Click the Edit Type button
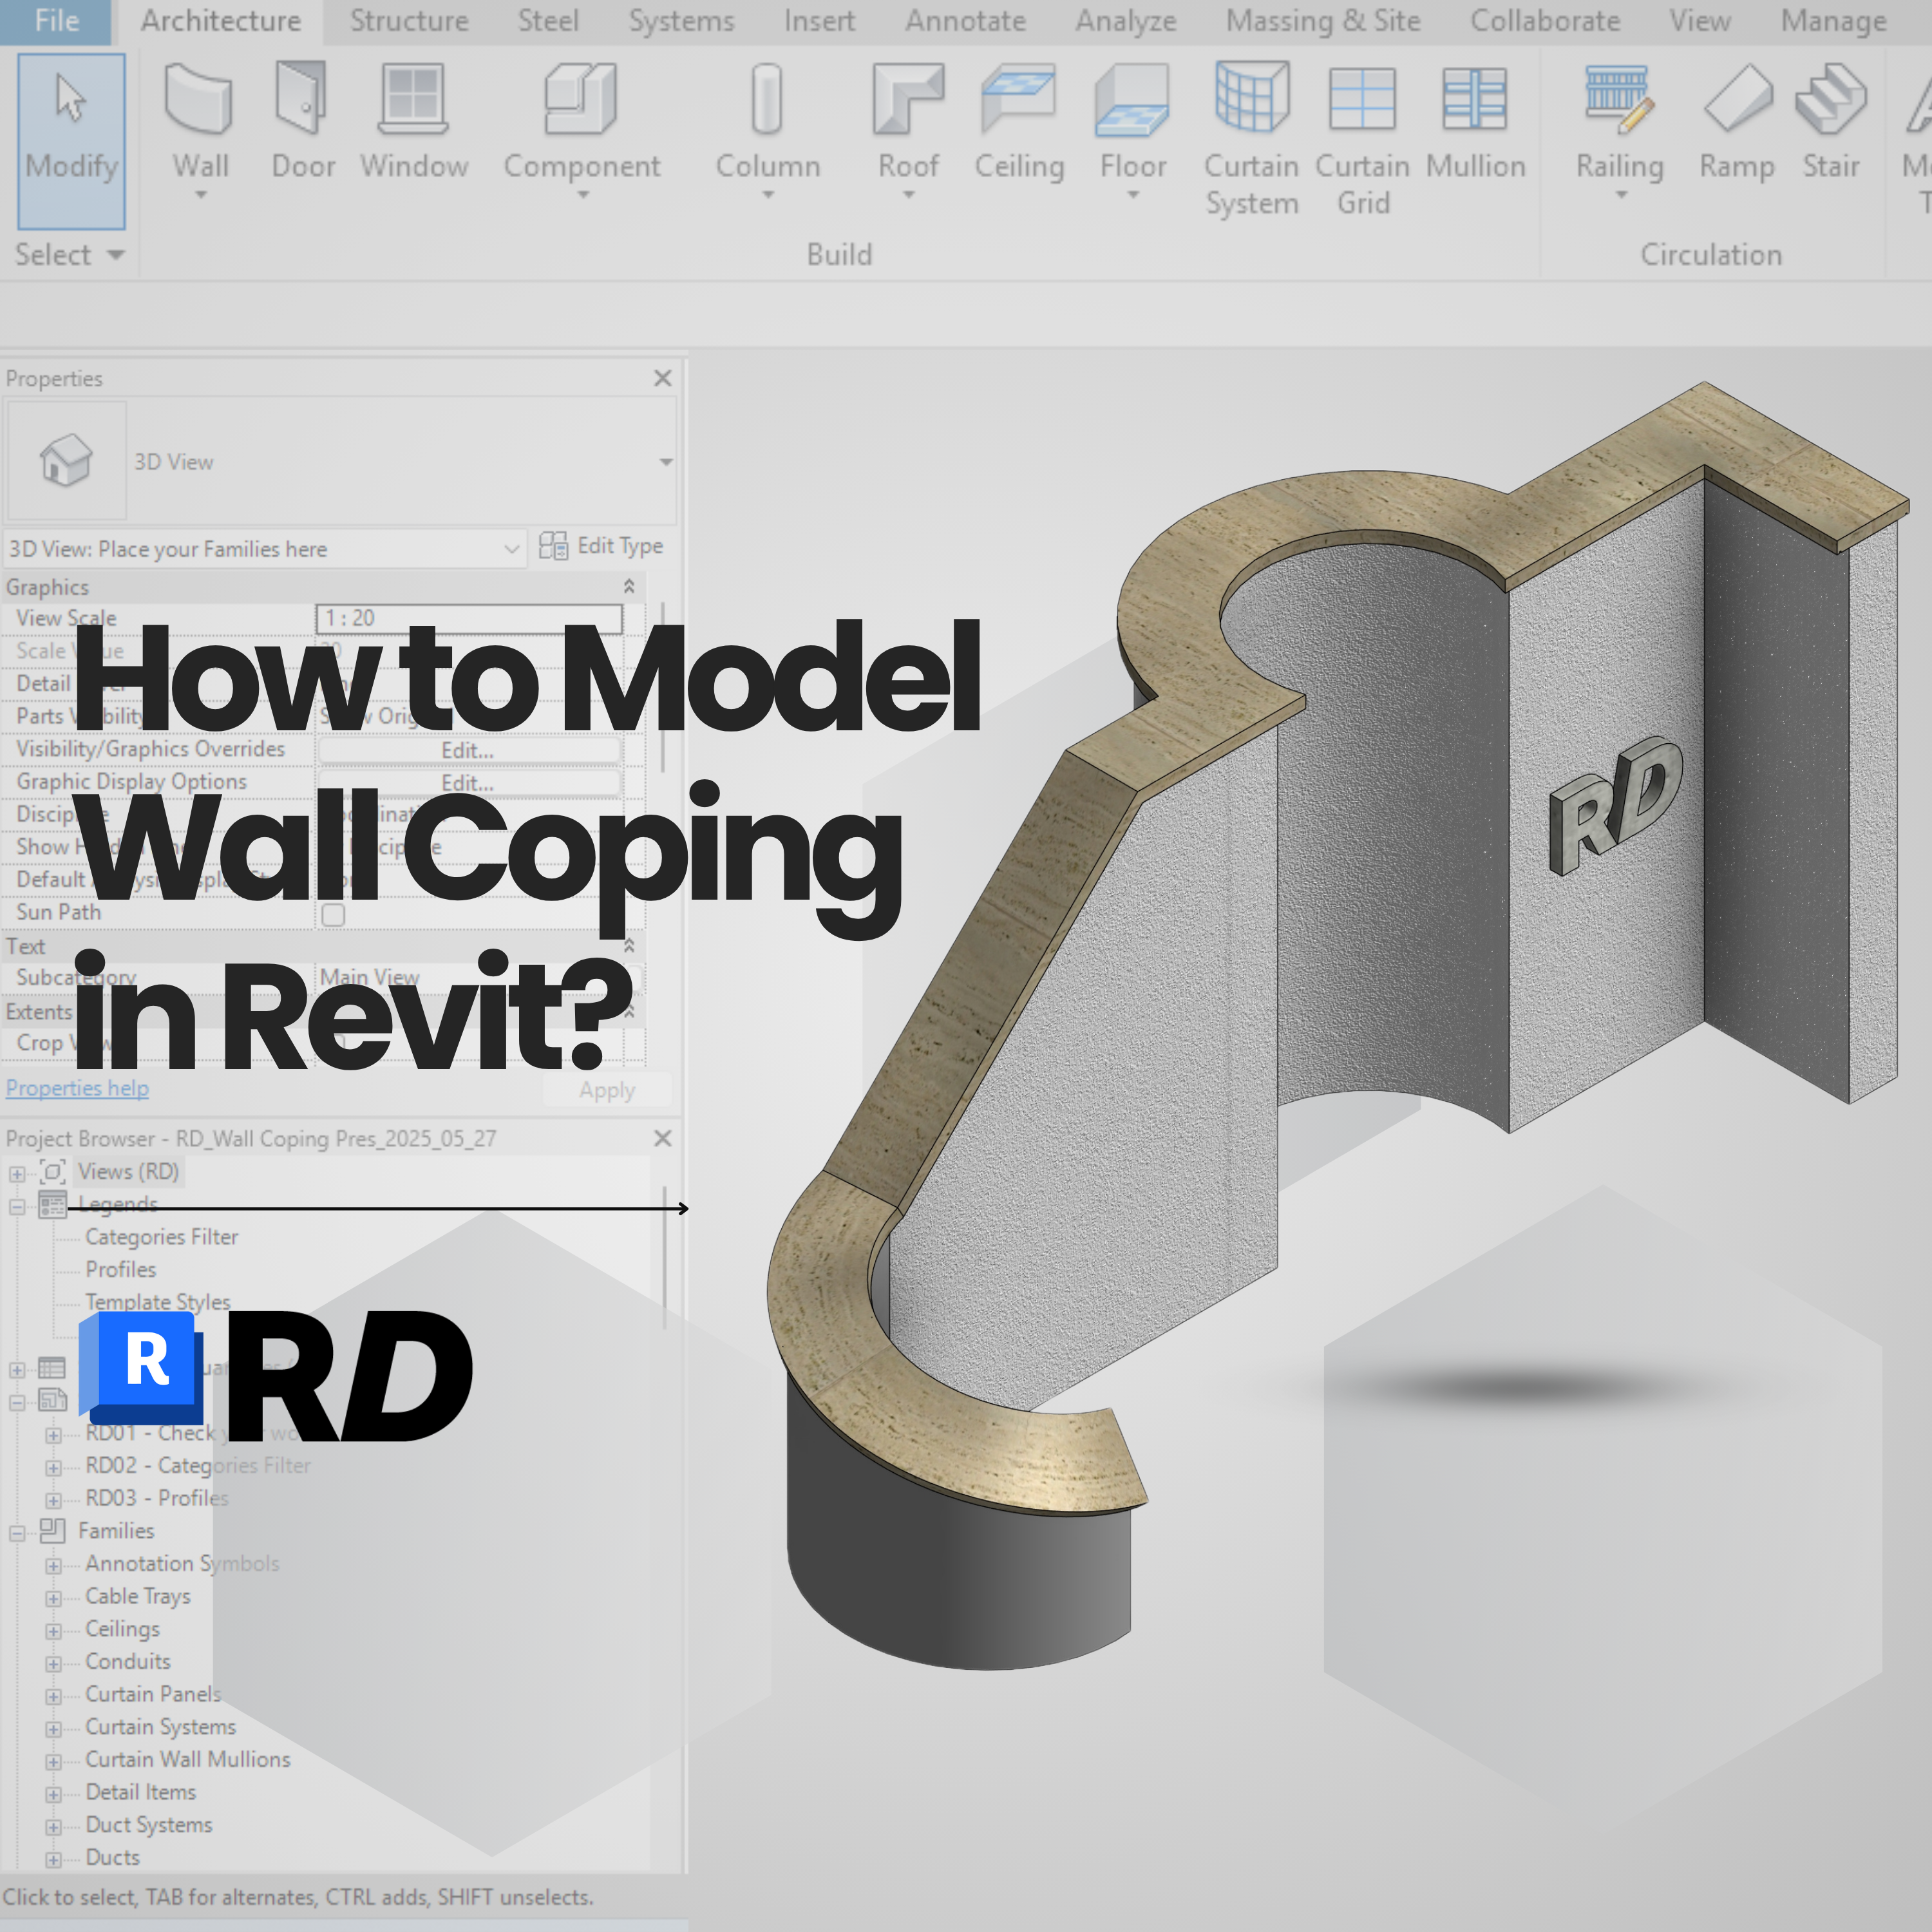 (x=601, y=546)
